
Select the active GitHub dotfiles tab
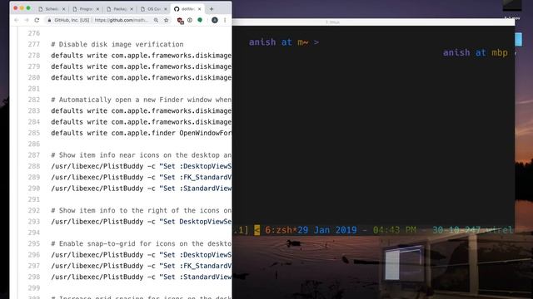click(x=187, y=9)
